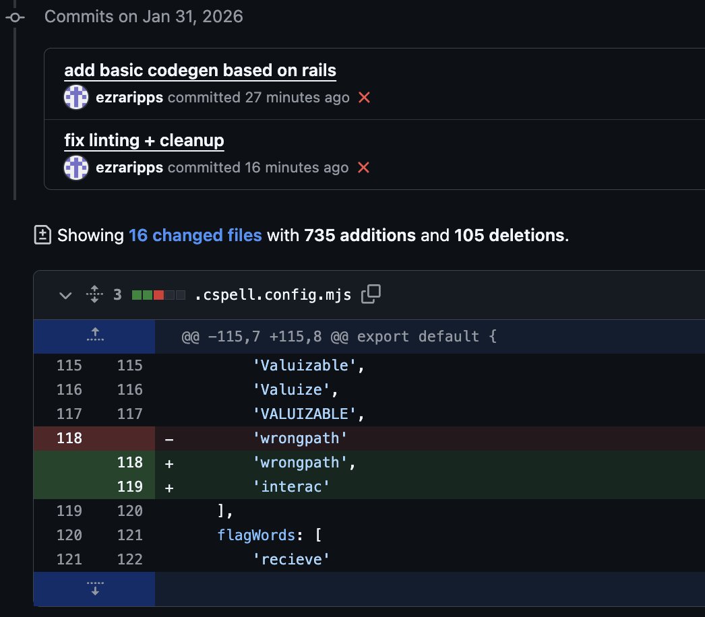Open commit 'fix linting + cleanup'
Viewport: 705px width, 617px height.
point(144,140)
